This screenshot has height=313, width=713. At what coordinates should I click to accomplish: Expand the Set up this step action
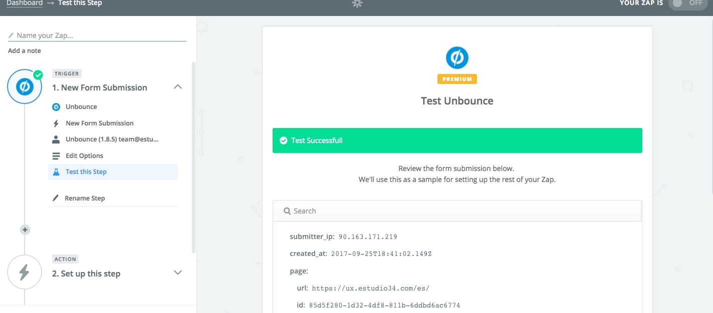(177, 272)
